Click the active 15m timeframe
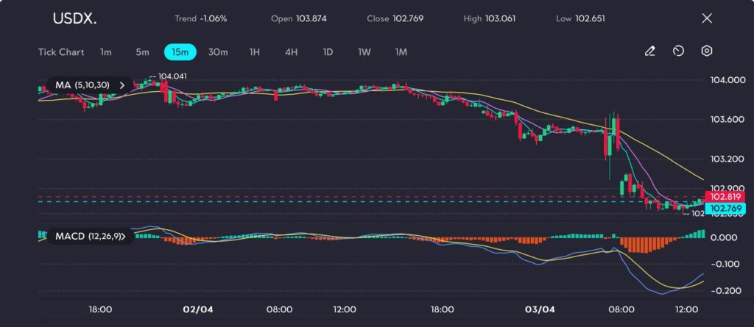 pos(180,52)
